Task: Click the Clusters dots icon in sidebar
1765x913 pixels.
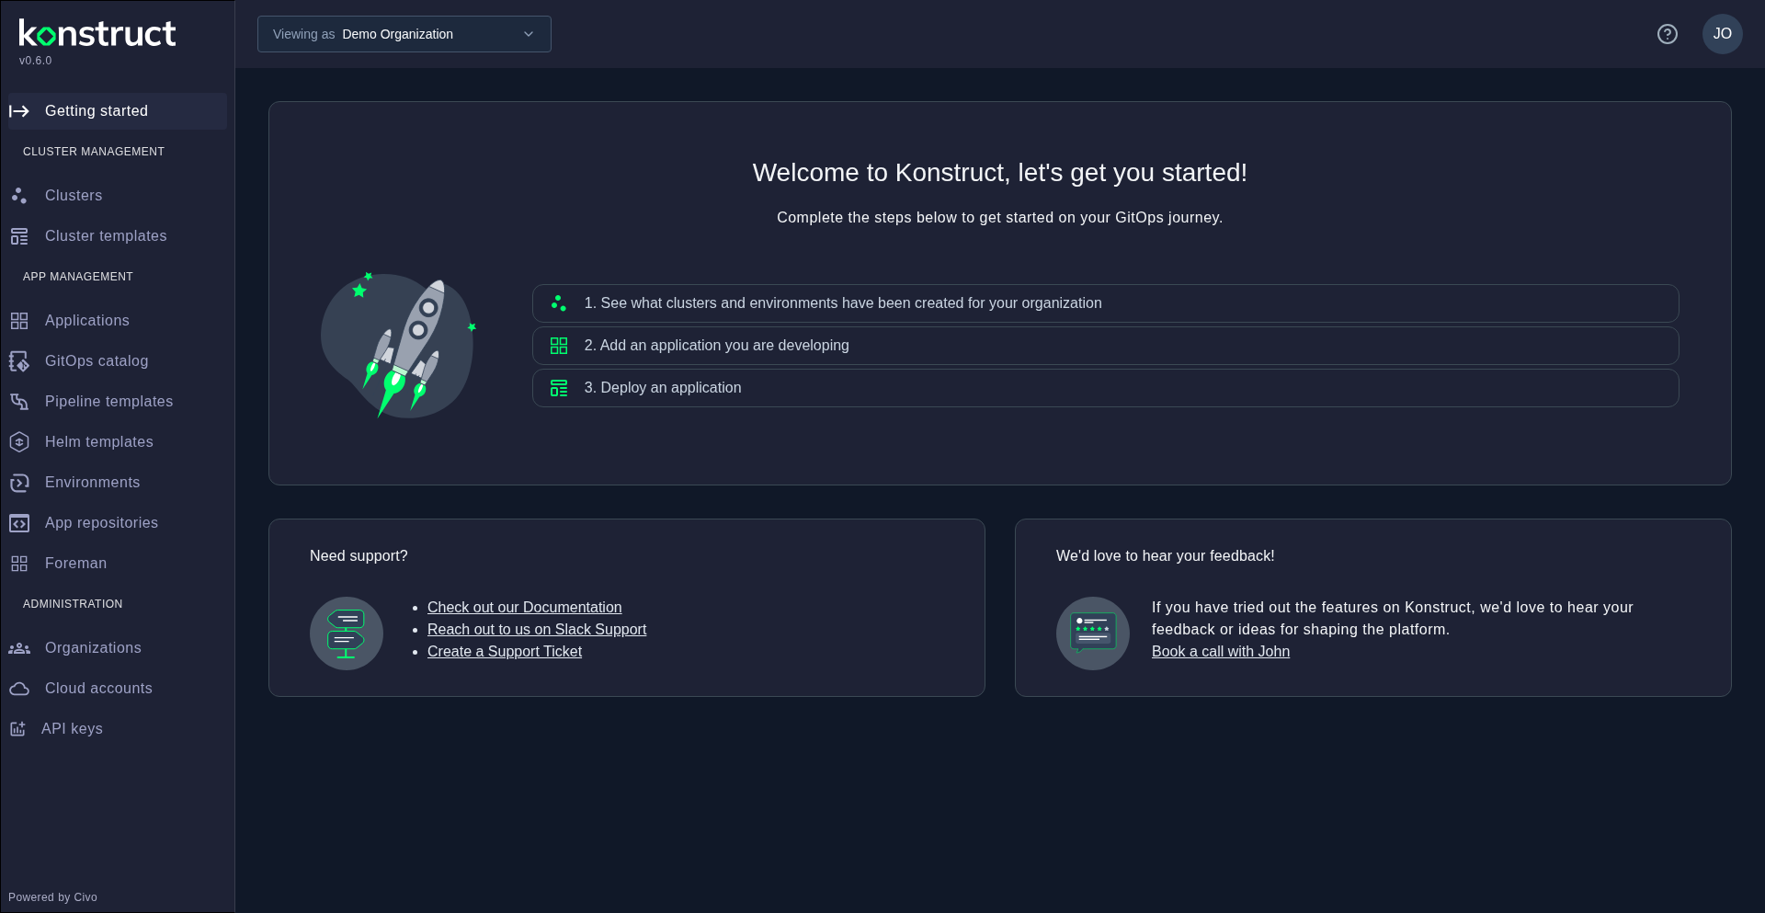Action: [x=19, y=196]
